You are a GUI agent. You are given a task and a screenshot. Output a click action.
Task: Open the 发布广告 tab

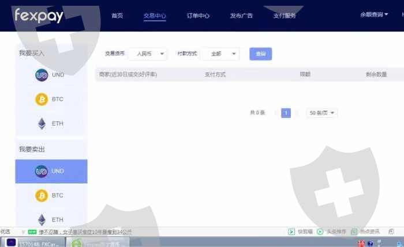241,16
